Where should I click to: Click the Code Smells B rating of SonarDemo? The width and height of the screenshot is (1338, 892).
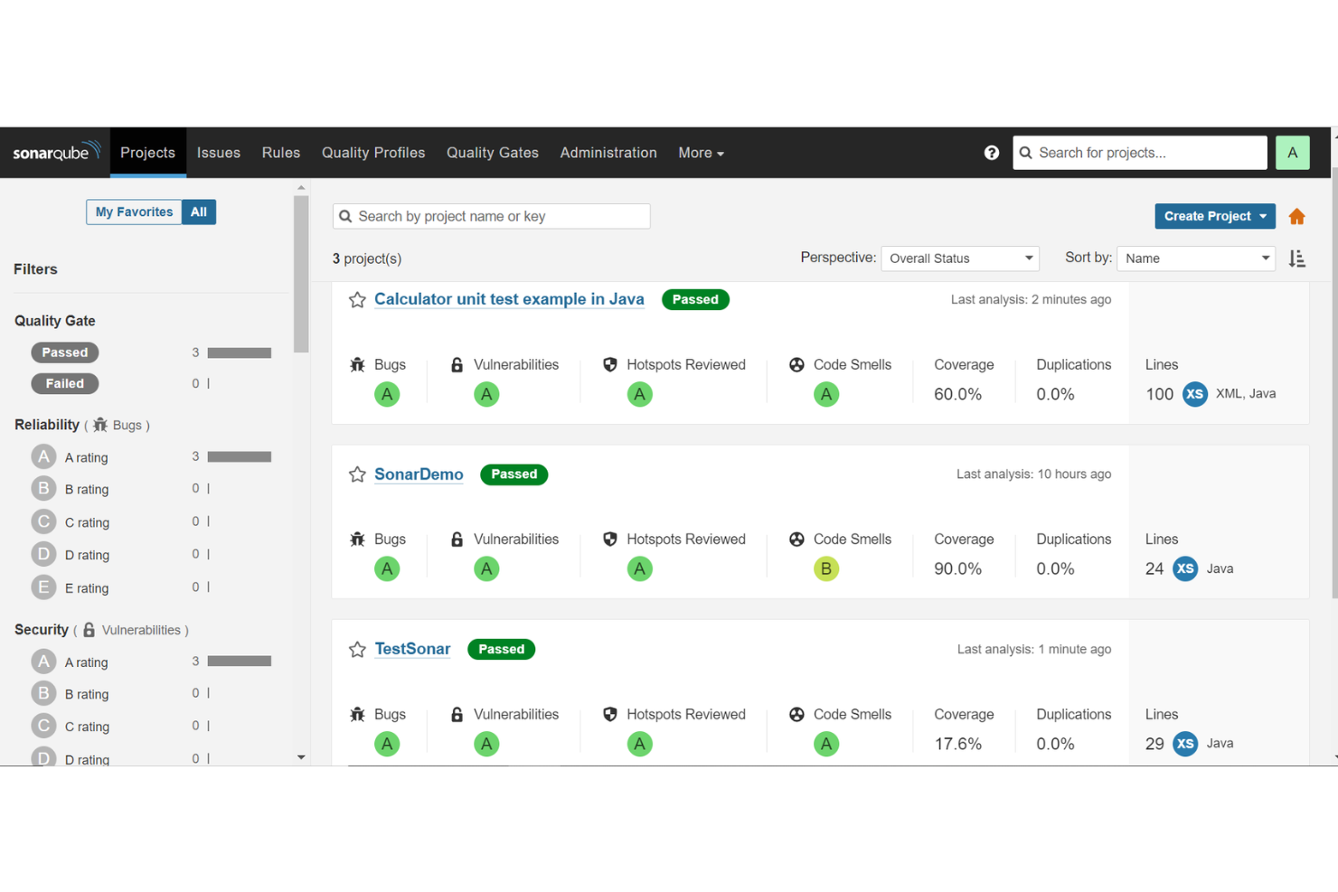click(825, 568)
